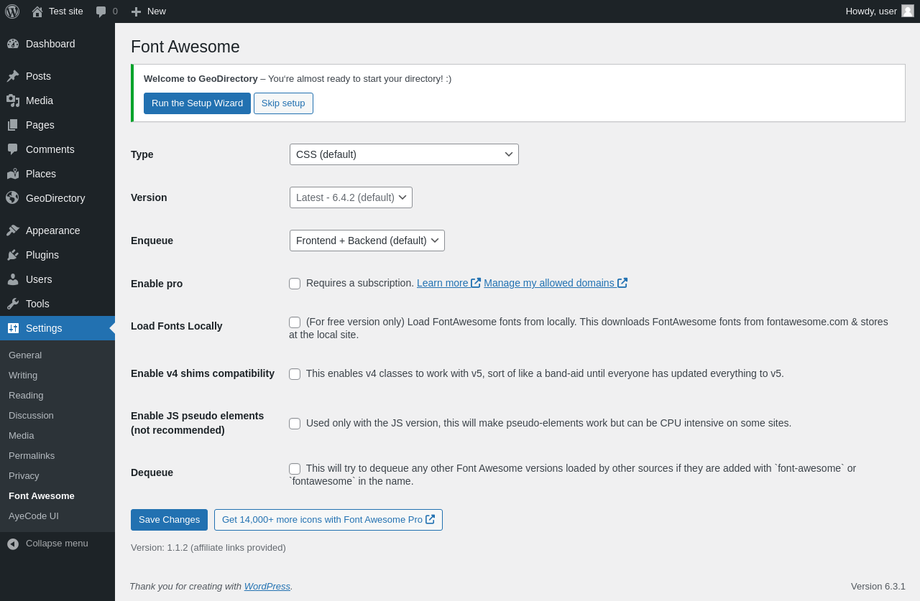Click the Posts pushpin icon
This screenshot has width=920, height=601.
click(13, 76)
